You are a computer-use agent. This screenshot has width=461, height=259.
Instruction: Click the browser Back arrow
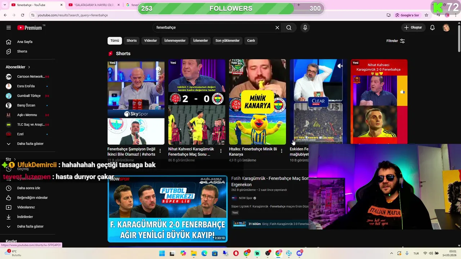coord(5,15)
